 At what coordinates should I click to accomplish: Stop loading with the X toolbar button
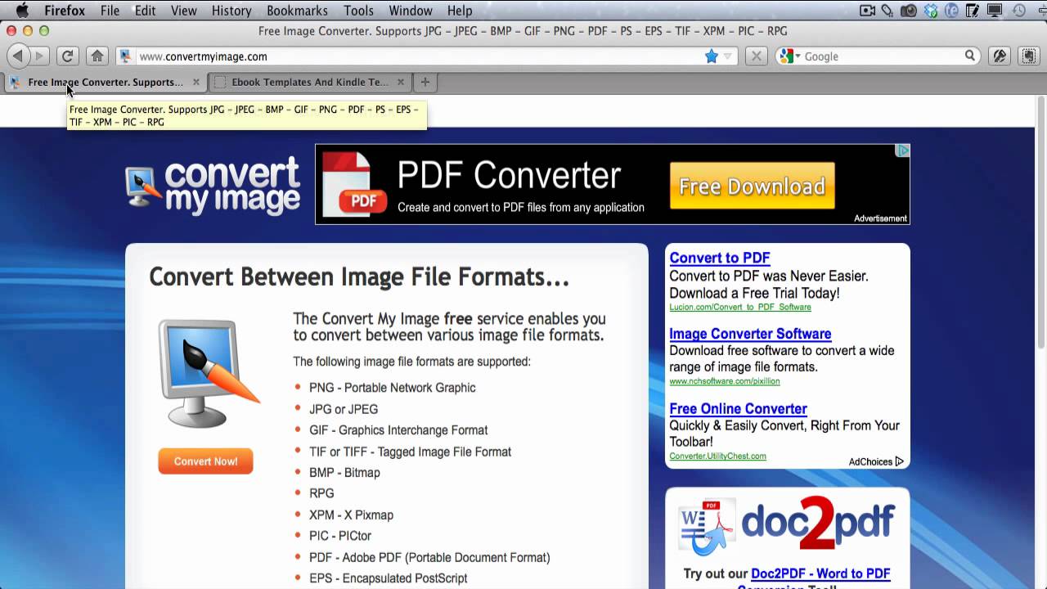(x=757, y=56)
